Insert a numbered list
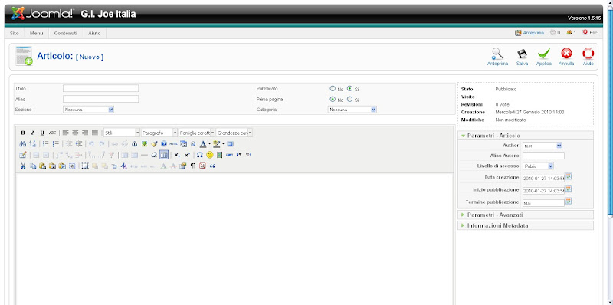 56,144
